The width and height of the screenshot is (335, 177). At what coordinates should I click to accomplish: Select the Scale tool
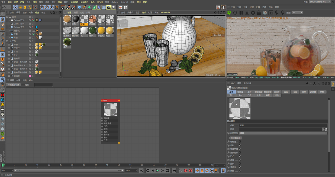click(x=25, y=7)
